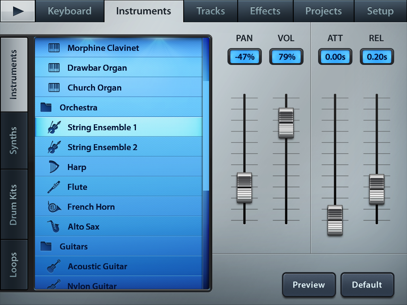Click the PAN value field showing -47%
This screenshot has height=305, width=407.
click(x=244, y=57)
